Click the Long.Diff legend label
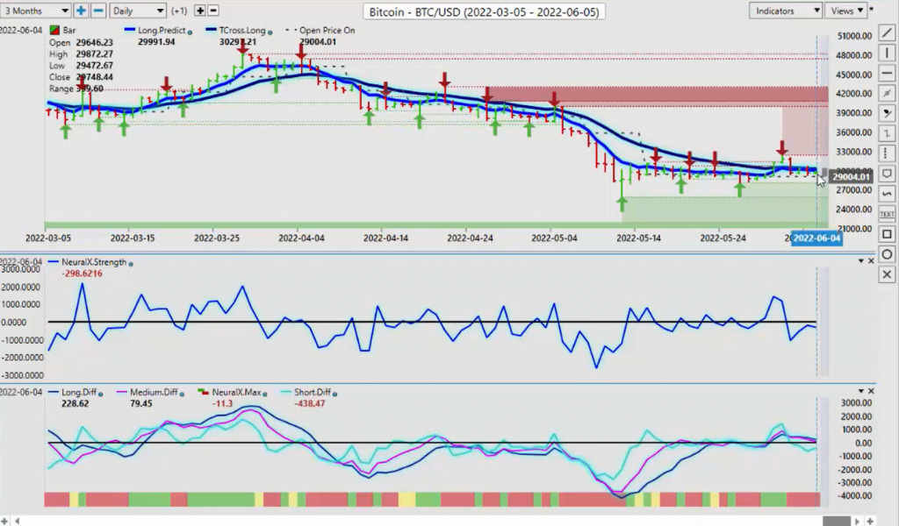Screen dimensions: 899x526 tap(79, 392)
